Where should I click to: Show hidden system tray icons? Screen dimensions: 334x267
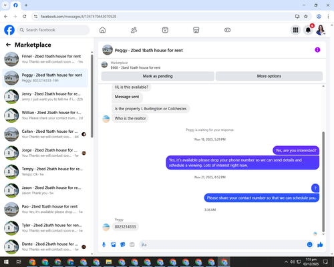tap(286, 262)
